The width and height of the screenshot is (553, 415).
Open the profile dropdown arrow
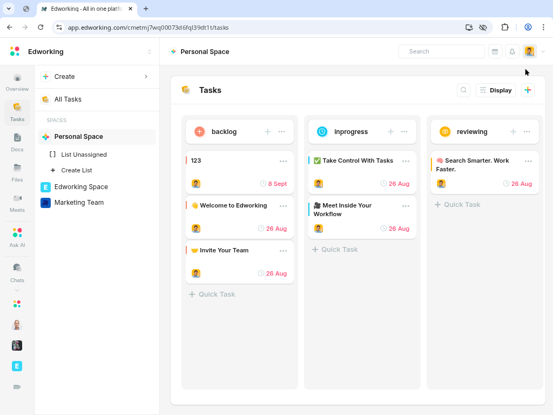click(x=543, y=52)
